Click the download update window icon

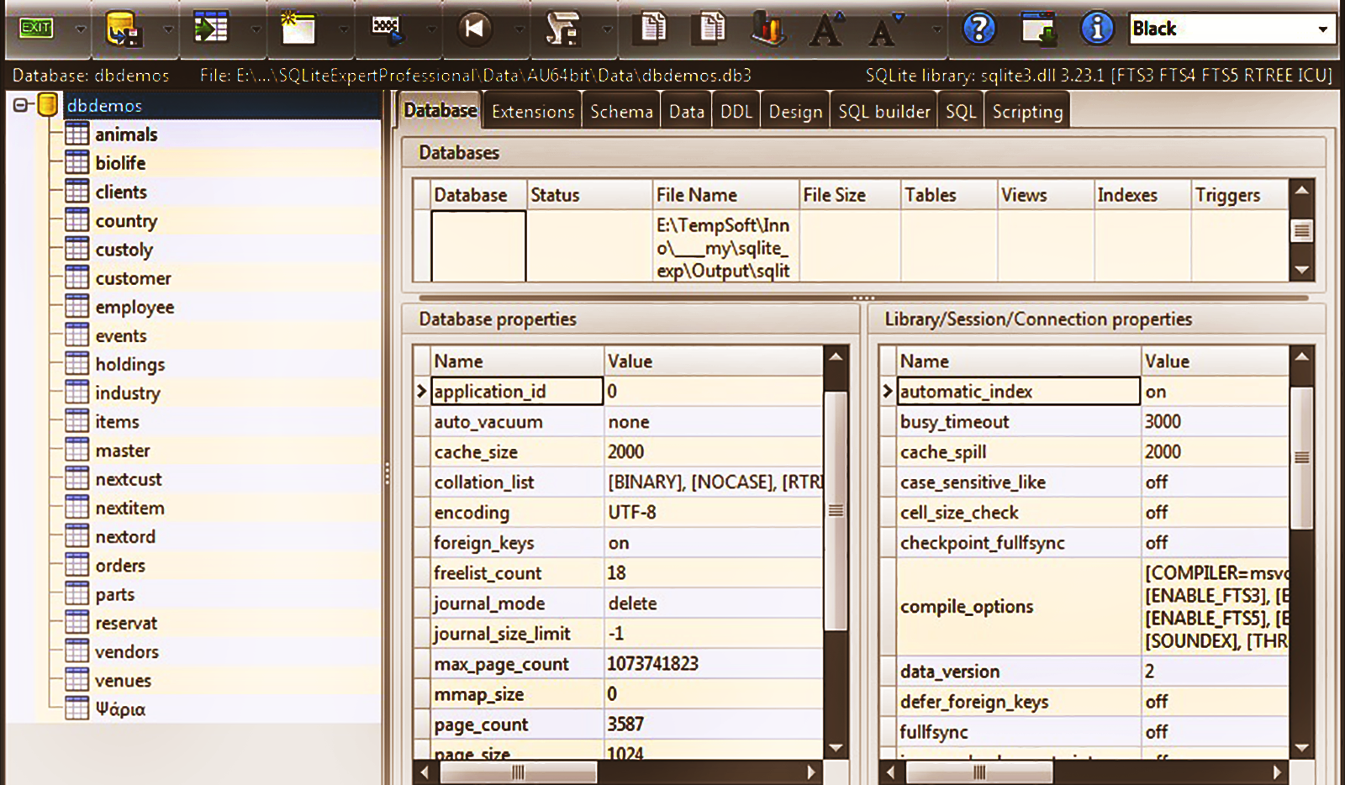1039,29
